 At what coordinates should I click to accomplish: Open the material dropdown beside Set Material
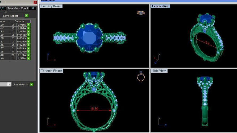9,84
